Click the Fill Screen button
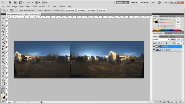Image resolution: width=185 pixels, height=104 pixels. [92, 10]
